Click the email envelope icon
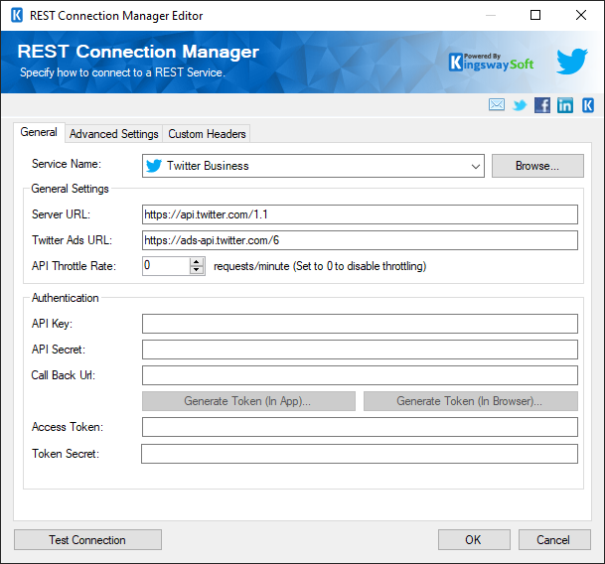The image size is (605, 564). (496, 104)
